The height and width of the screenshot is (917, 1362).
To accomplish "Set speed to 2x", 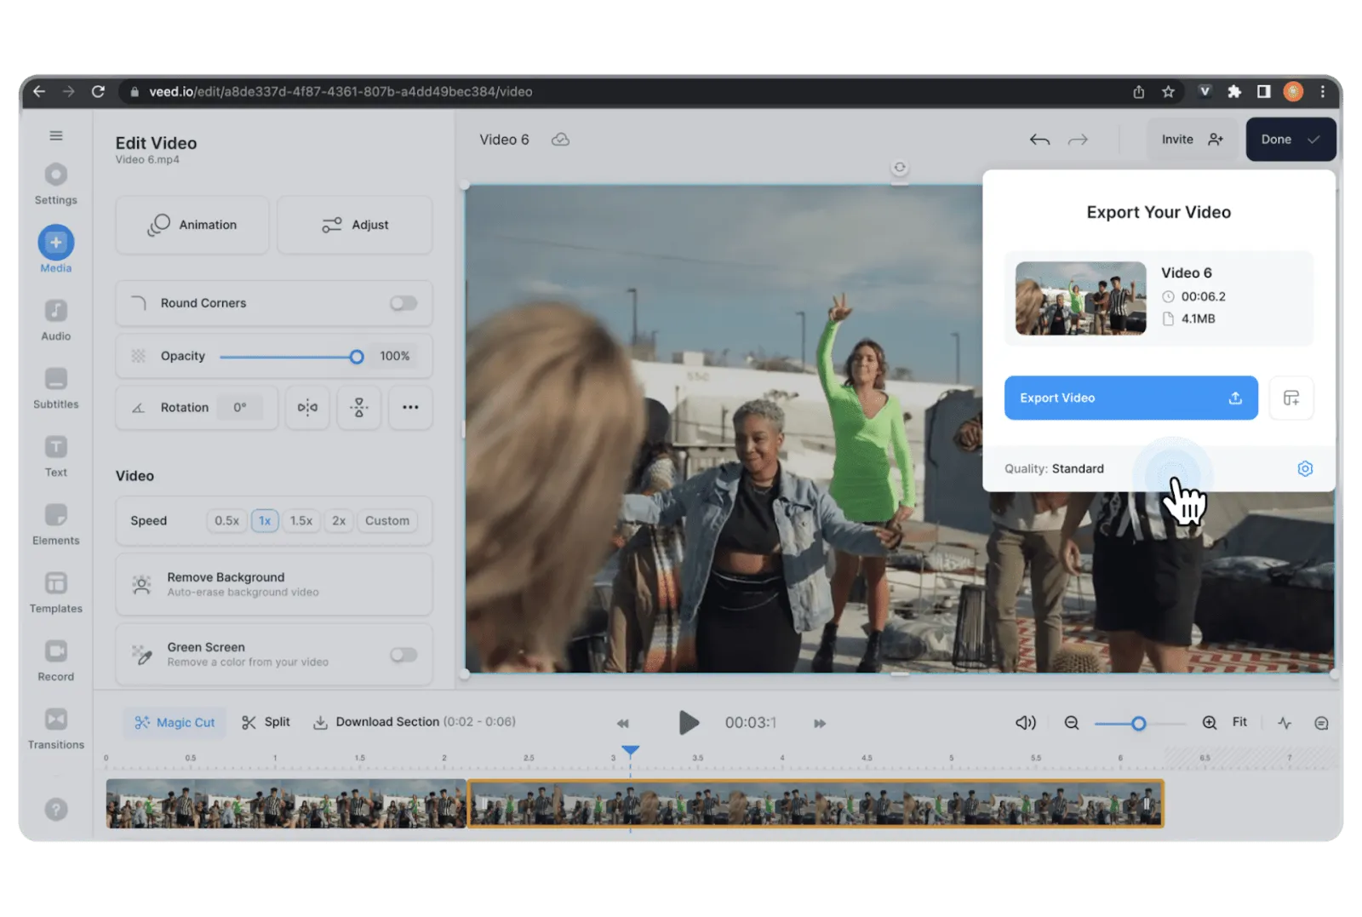I will click(x=339, y=520).
